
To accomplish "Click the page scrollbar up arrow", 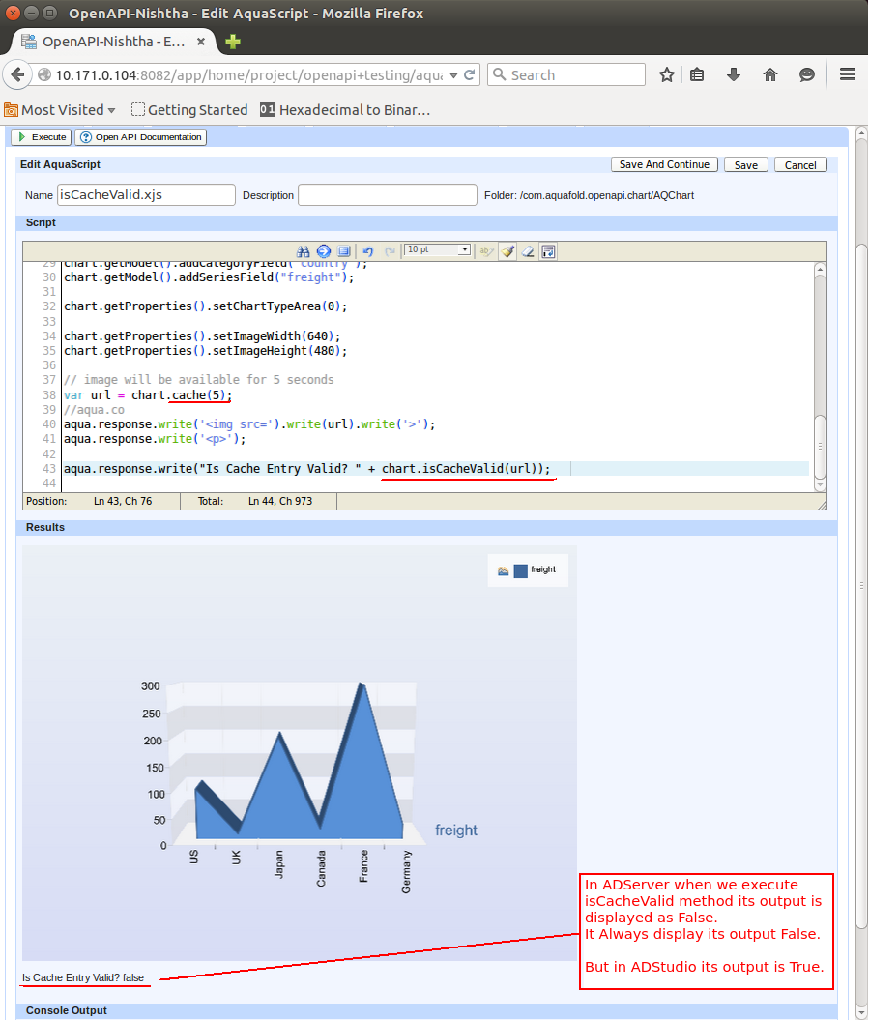I will point(861,133).
